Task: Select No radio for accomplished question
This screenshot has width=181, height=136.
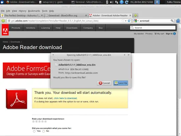Action: point(43,131)
